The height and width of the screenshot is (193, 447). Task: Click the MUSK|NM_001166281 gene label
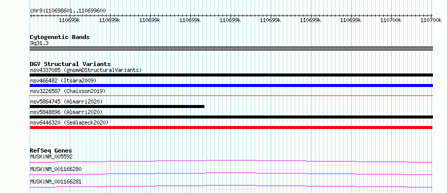(56, 181)
